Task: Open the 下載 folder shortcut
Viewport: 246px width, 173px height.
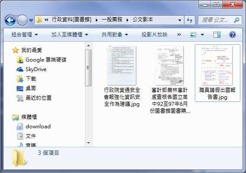Action: [26, 79]
